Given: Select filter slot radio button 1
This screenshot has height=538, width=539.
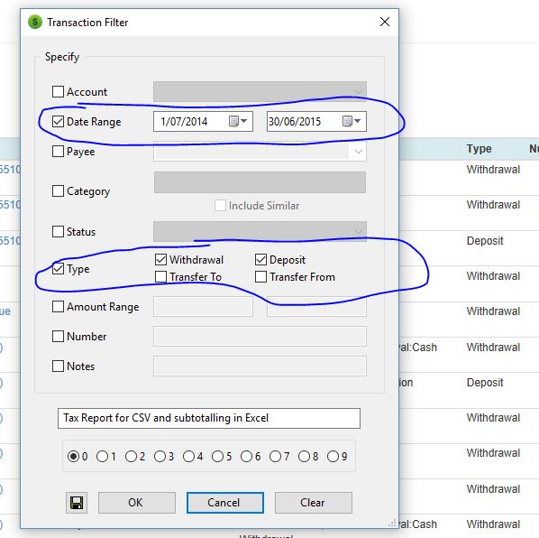Looking at the screenshot, I should point(102,457).
